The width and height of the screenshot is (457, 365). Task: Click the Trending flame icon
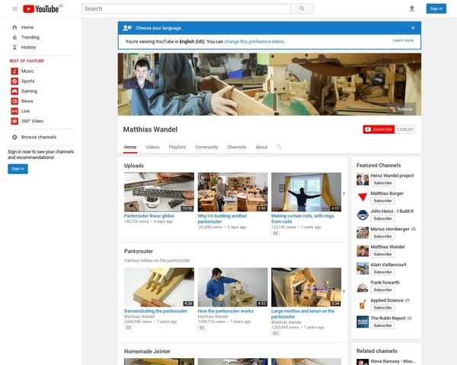[x=14, y=37]
